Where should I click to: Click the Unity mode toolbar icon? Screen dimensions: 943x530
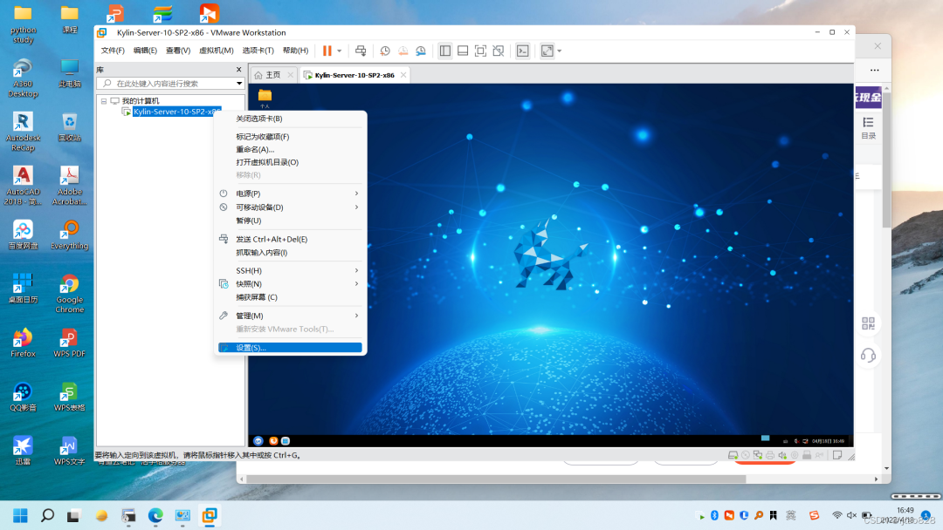tap(499, 51)
